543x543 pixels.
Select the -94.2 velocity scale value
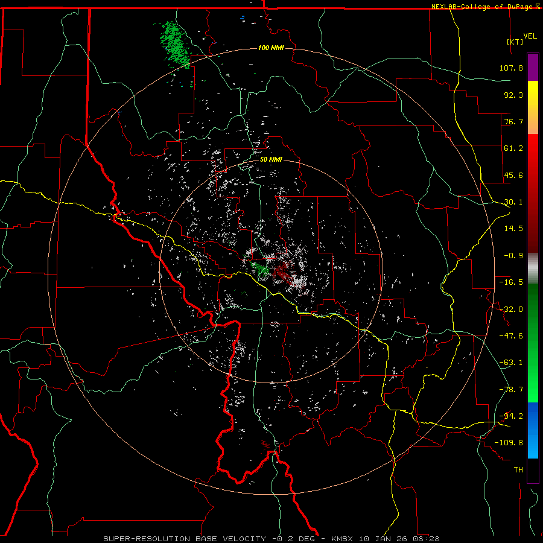(x=511, y=416)
